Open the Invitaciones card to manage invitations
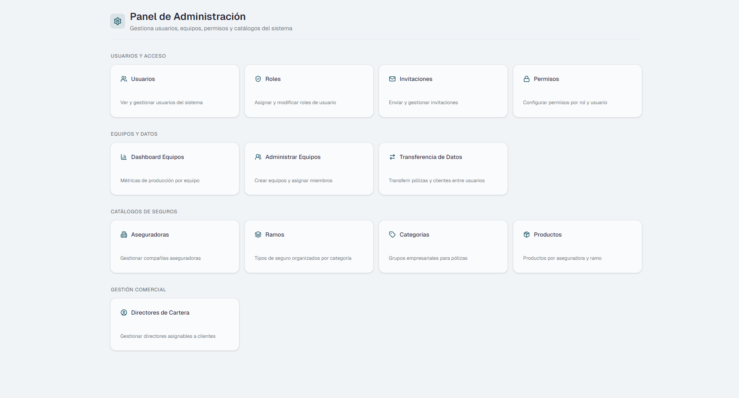739x398 pixels. [x=443, y=90]
